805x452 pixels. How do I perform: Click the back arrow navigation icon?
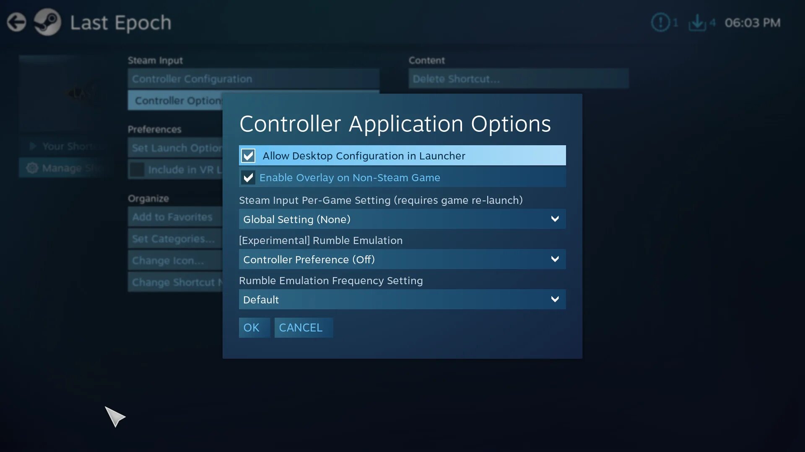pos(17,21)
